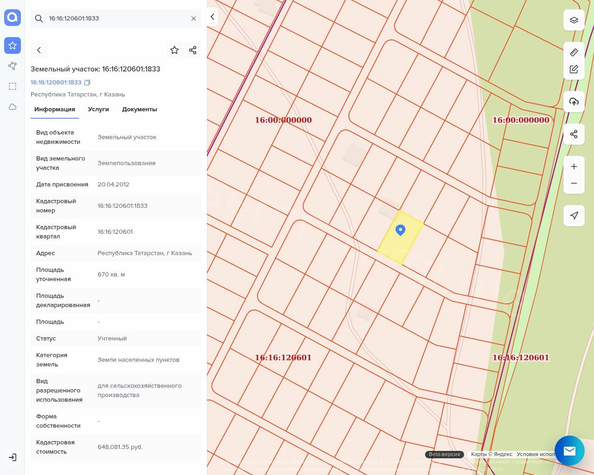Clear the search field text
The width and height of the screenshot is (594, 475).
[x=194, y=19]
